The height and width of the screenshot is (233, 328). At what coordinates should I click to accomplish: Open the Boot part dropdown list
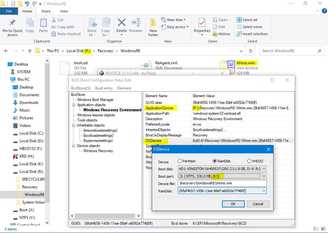point(264,176)
